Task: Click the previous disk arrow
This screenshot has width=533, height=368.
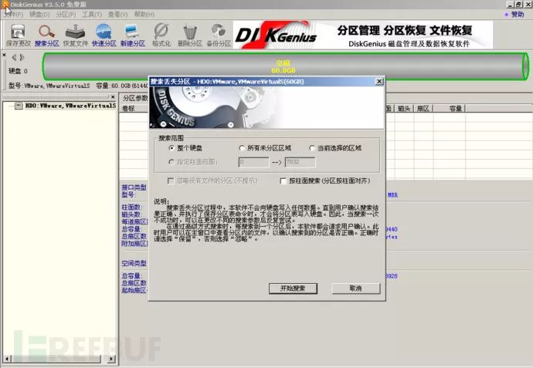Action: point(14,57)
